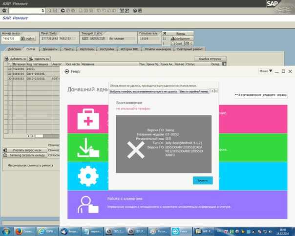Select the Повторный ремонт tab
Image resolution: width=295 pixels, height=236 pixels.
pos(190,49)
